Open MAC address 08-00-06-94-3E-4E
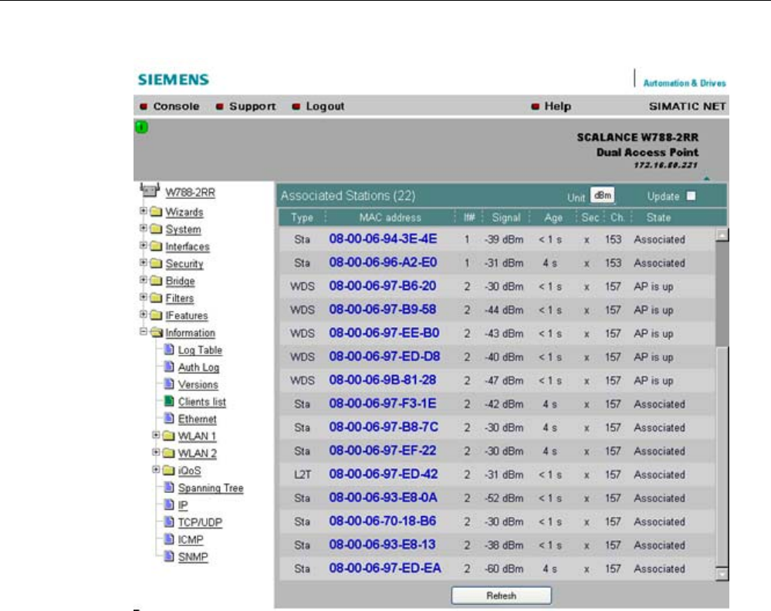The height and width of the screenshot is (611, 771). click(383, 239)
